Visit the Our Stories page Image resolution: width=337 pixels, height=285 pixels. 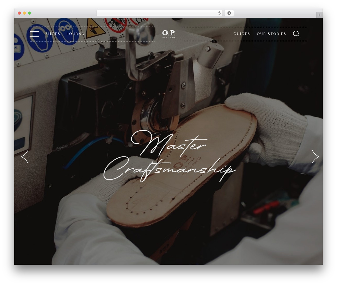coord(271,34)
